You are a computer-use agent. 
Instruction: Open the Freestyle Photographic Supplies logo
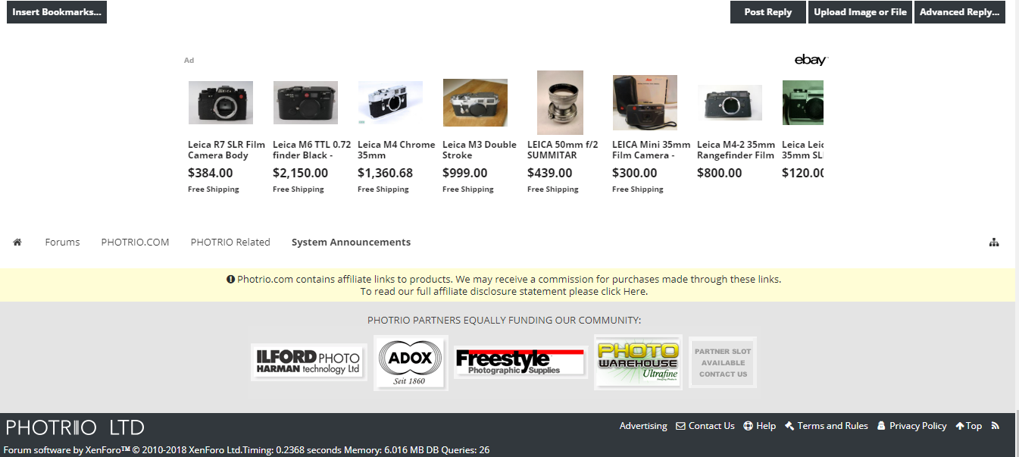(x=520, y=362)
